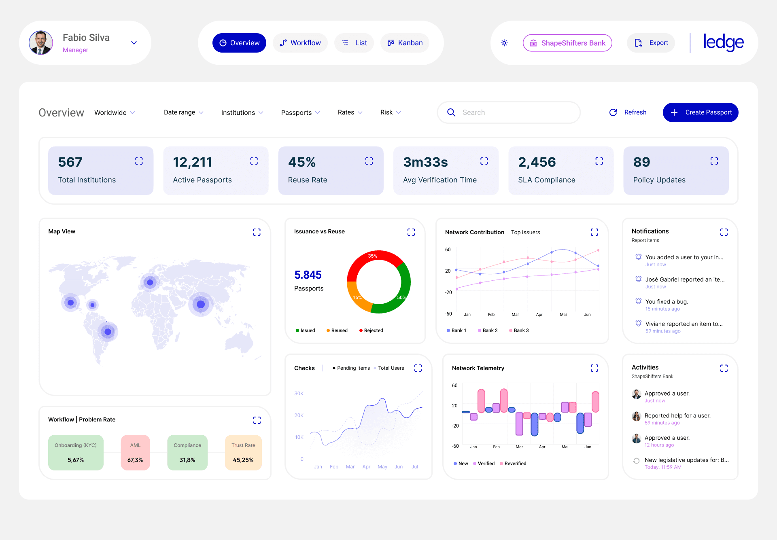Click the green Onboarding (KYC) rate tile
Image resolution: width=777 pixels, height=540 pixels.
pyautogui.click(x=76, y=453)
